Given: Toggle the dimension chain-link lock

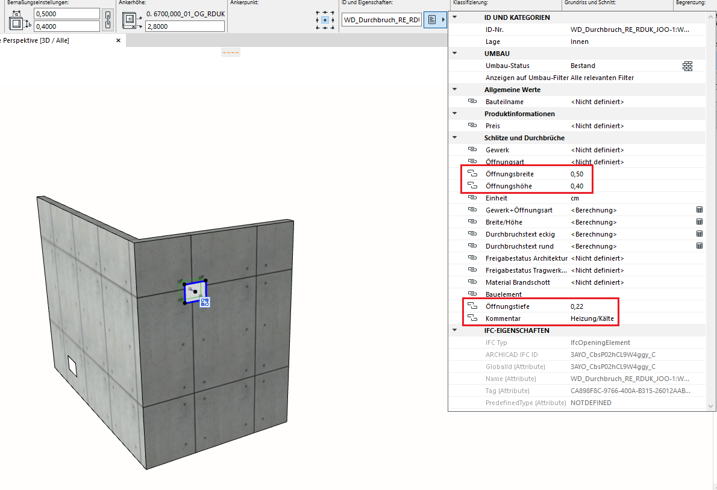Looking at the screenshot, I should tap(108, 19).
